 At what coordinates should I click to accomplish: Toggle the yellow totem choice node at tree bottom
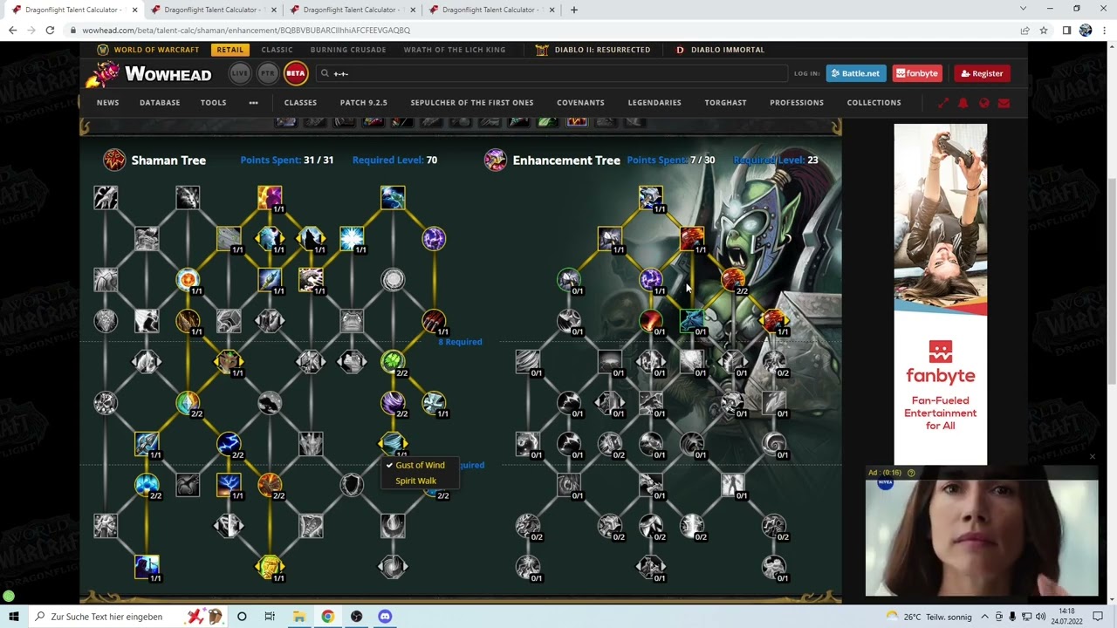pos(270,566)
